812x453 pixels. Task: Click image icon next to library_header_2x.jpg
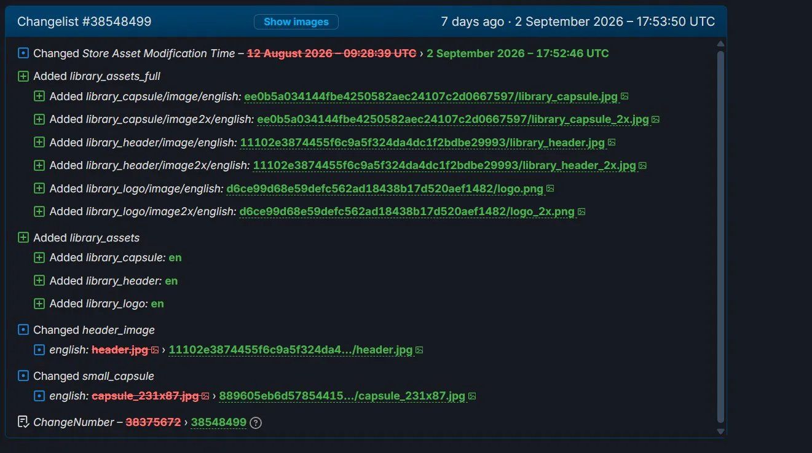pyautogui.click(x=642, y=165)
